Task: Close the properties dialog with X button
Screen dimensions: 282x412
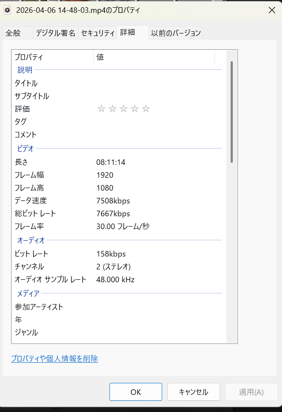Action: point(272,10)
